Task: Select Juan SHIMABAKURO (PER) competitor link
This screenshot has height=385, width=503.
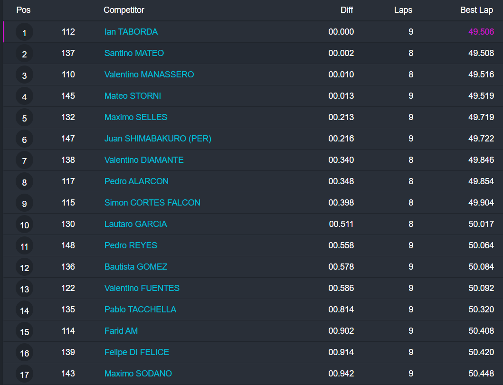Action: (x=158, y=139)
